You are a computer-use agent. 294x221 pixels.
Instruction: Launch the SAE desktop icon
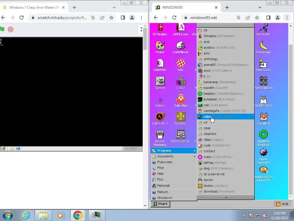(x=180, y=65)
